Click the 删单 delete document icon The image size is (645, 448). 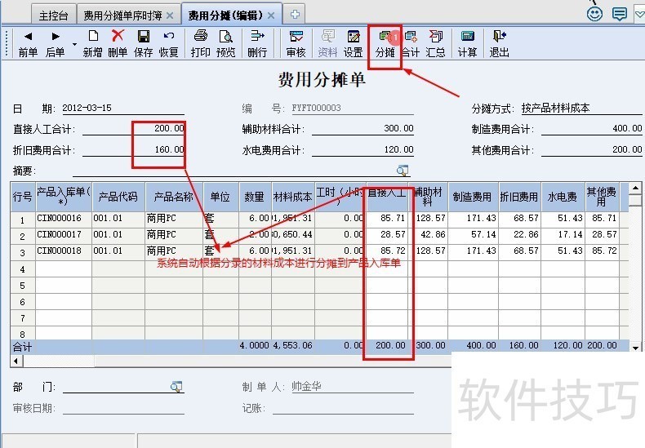point(118,43)
